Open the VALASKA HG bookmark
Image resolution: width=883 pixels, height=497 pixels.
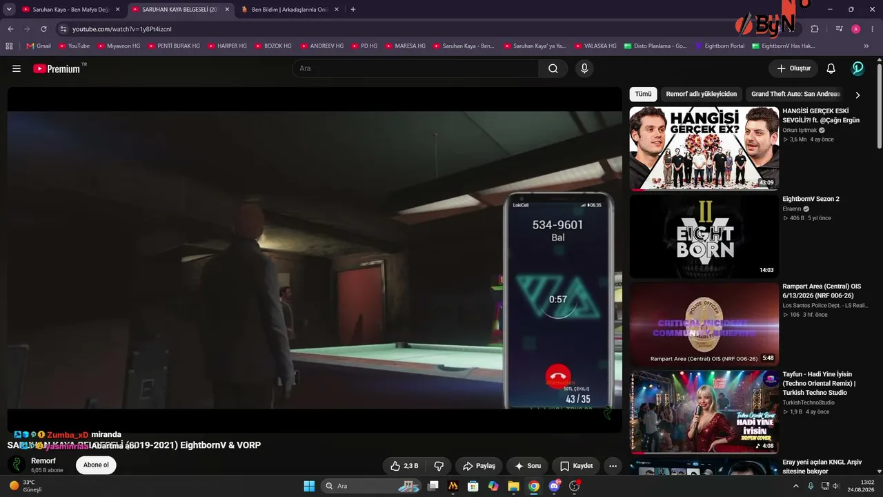595,46
